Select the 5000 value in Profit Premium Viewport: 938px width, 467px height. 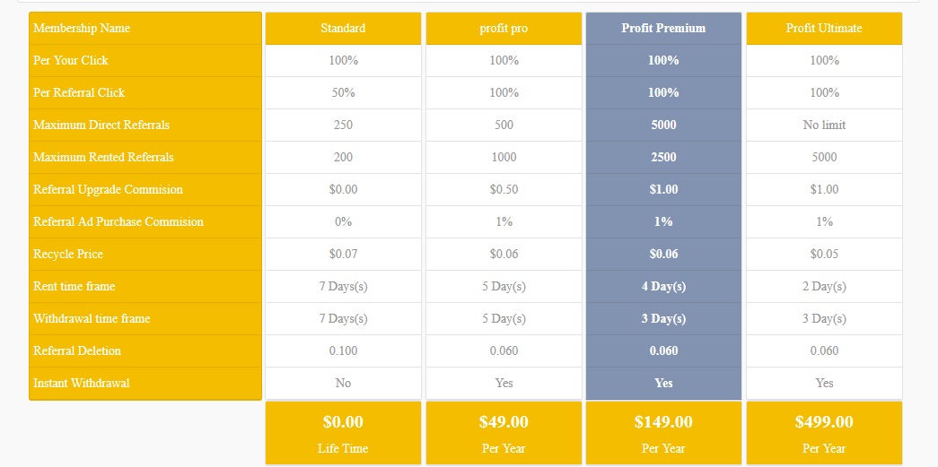(663, 125)
